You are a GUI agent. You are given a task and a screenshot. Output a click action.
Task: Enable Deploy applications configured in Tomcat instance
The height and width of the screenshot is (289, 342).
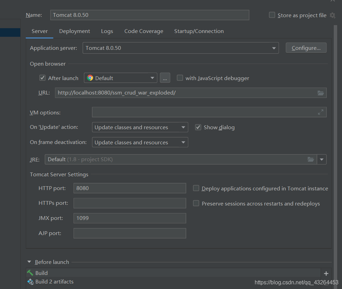point(196,188)
